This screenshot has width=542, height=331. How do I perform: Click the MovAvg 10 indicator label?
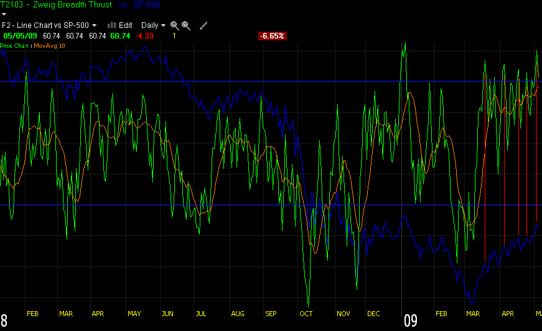pos(49,45)
